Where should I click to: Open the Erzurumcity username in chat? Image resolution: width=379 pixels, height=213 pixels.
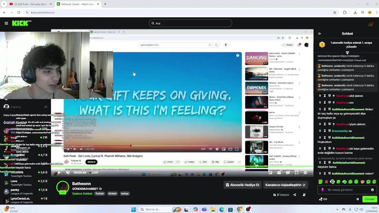tap(340, 131)
